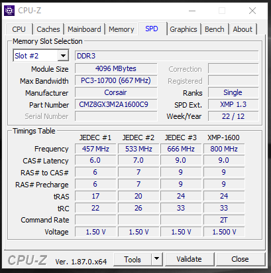Close window using title bar X icon
This screenshot has width=271, height=273.
click(252, 11)
